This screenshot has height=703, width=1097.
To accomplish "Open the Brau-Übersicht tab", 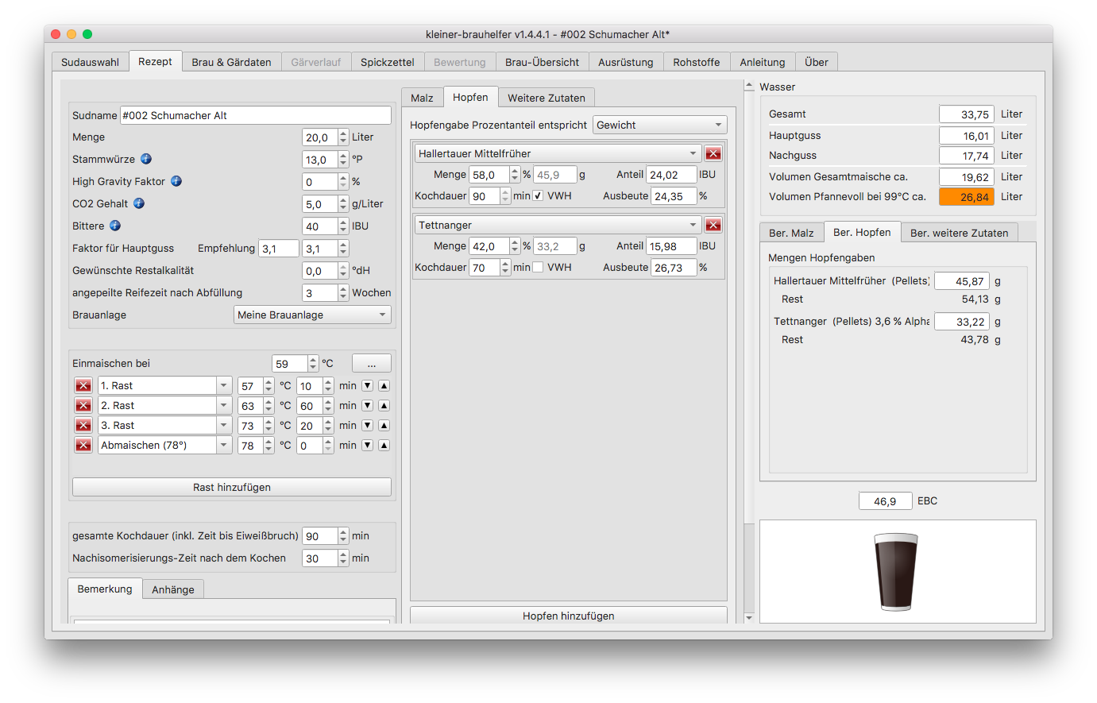I will tap(542, 62).
